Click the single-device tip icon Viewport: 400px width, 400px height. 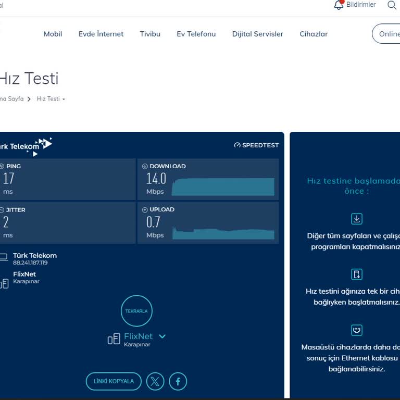coord(357,274)
